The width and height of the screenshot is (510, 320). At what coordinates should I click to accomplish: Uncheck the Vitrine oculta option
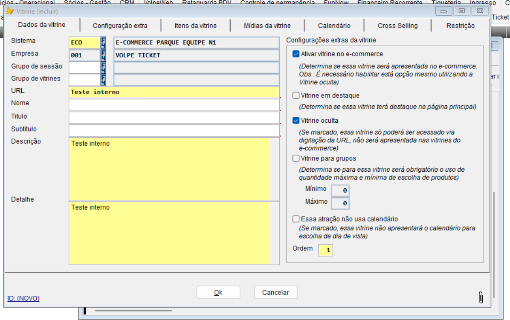296,121
